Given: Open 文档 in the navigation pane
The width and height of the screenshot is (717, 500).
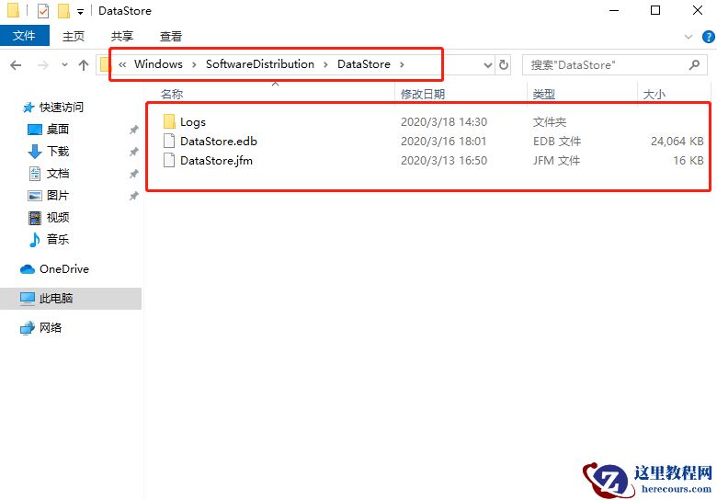Looking at the screenshot, I should click(x=58, y=174).
